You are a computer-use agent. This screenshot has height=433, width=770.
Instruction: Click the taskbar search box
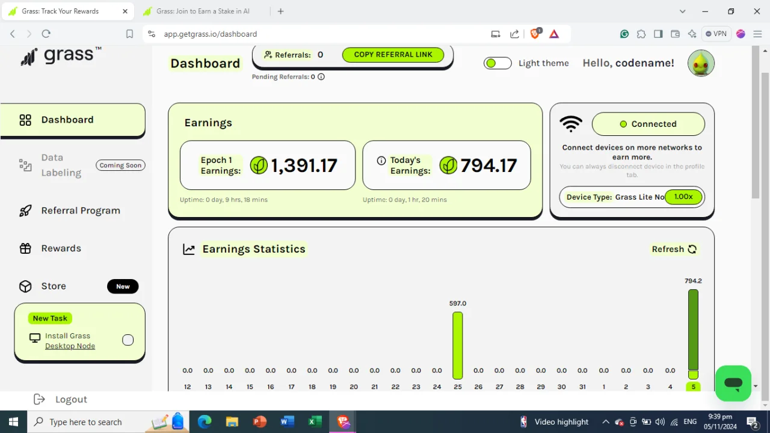[x=108, y=422]
